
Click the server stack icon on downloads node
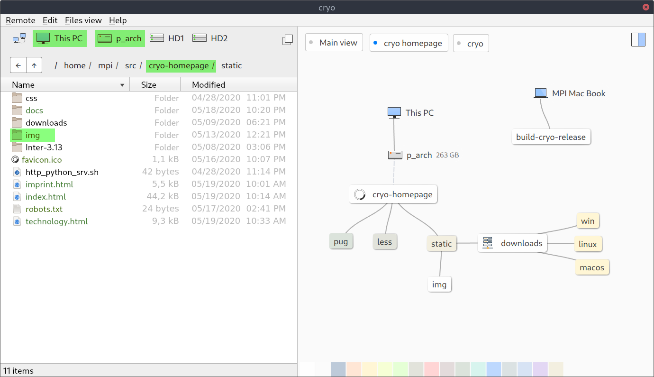pyautogui.click(x=487, y=243)
